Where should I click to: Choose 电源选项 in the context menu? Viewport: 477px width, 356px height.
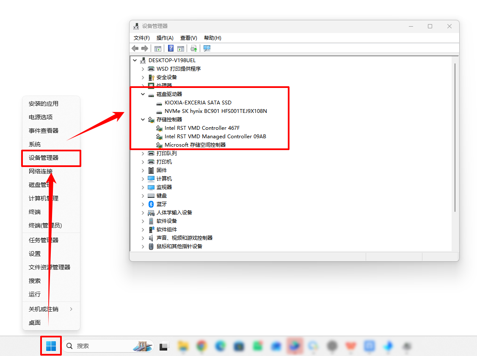[x=51, y=117]
